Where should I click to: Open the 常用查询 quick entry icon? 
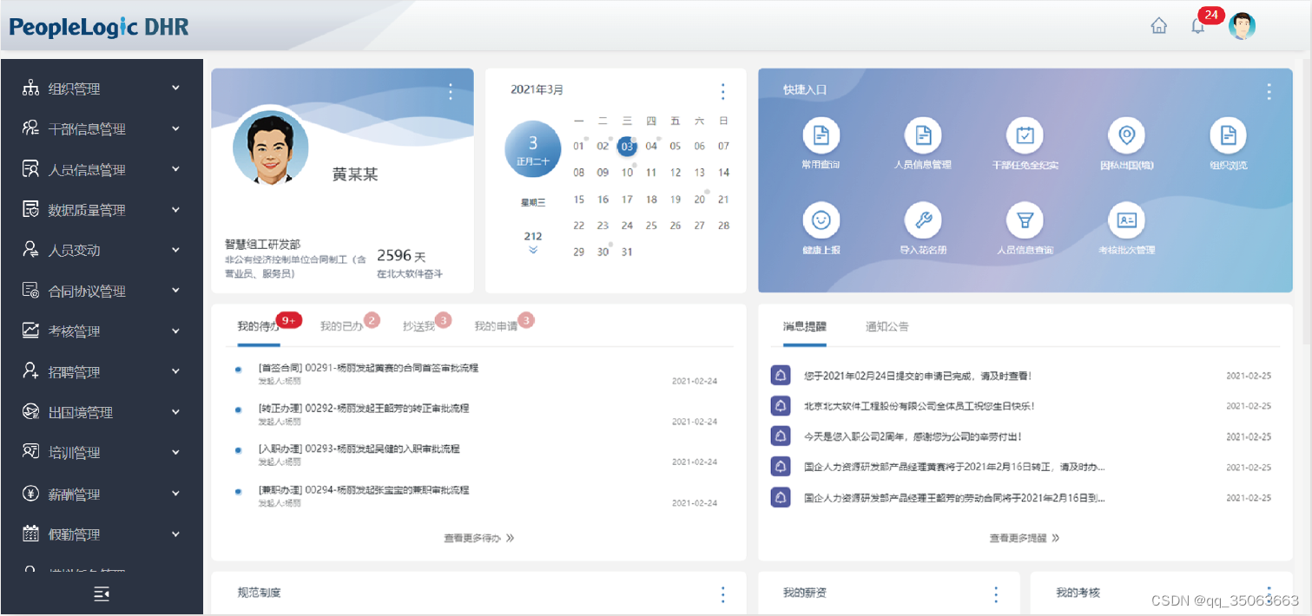click(x=821, y=136)
